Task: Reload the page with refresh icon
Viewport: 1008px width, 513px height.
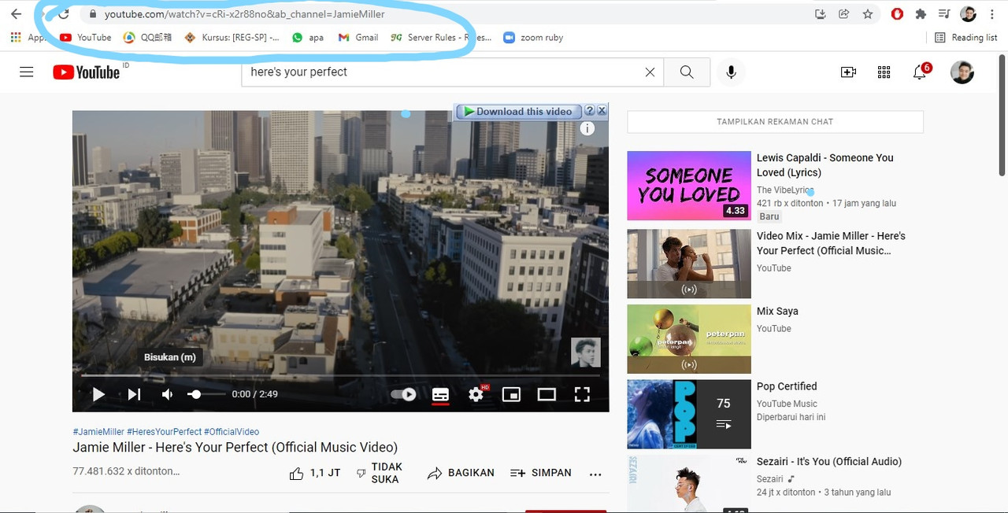Action: (65, 14)
